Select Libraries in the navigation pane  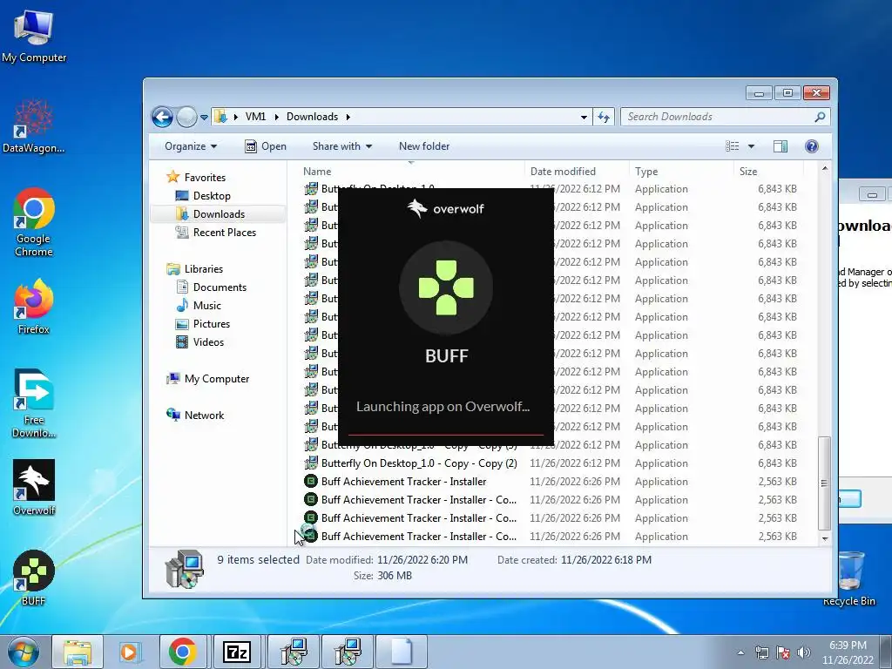(194, 269)
